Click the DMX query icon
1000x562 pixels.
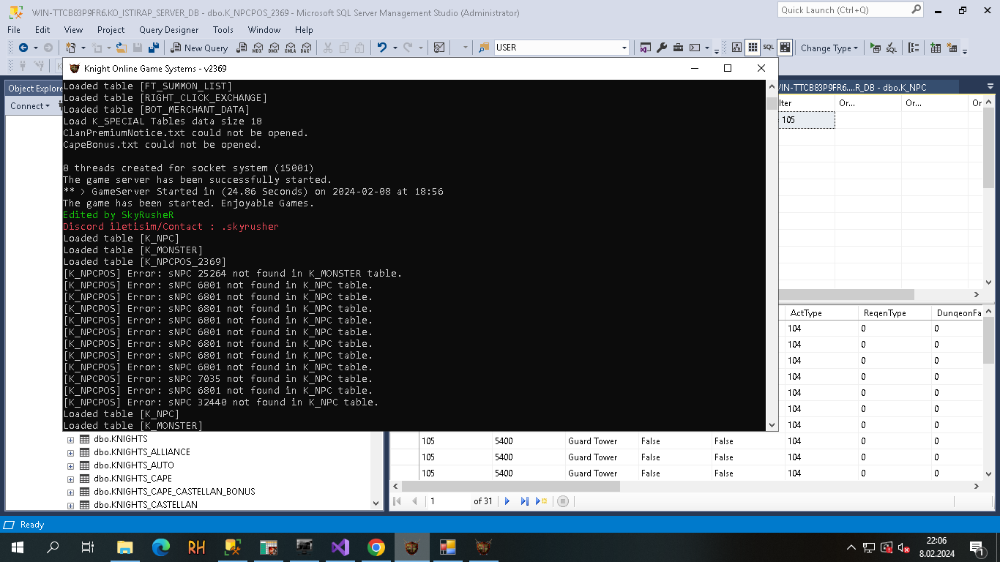click(x=273, y=48)
